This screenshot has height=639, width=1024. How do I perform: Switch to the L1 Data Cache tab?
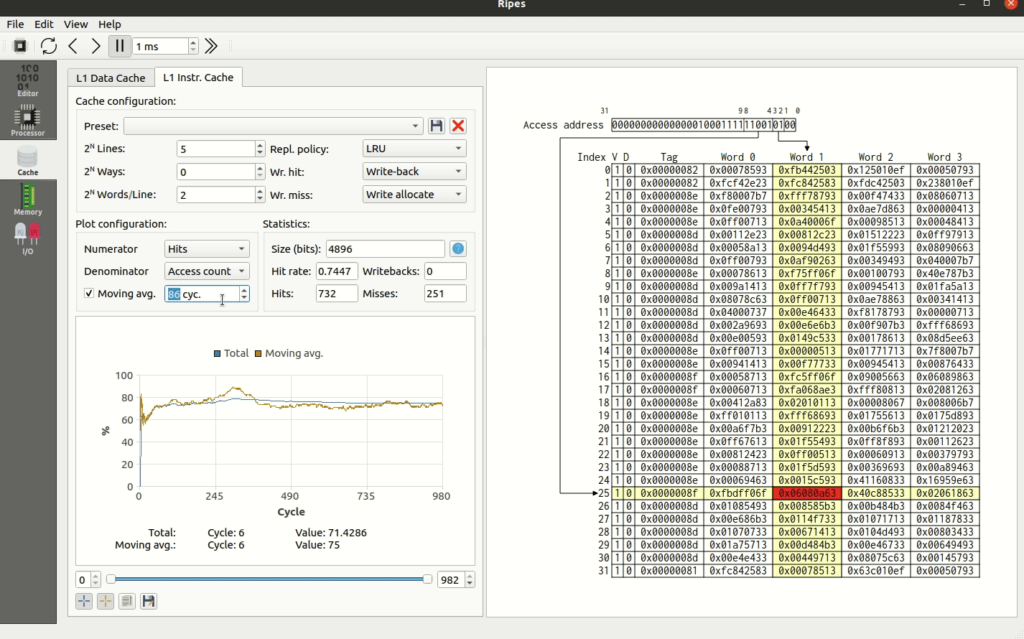coord(111,78)
